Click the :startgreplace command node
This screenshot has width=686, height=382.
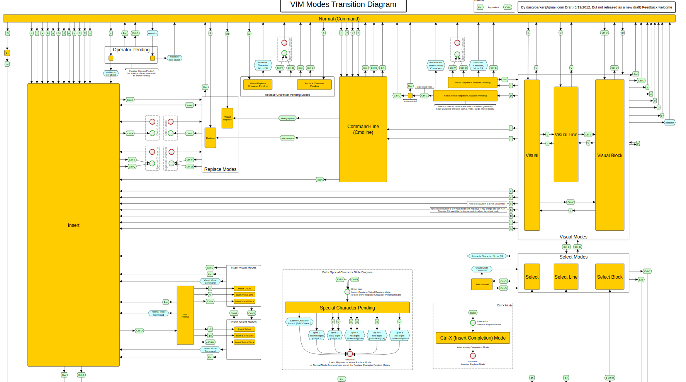(x=288, y=118)
